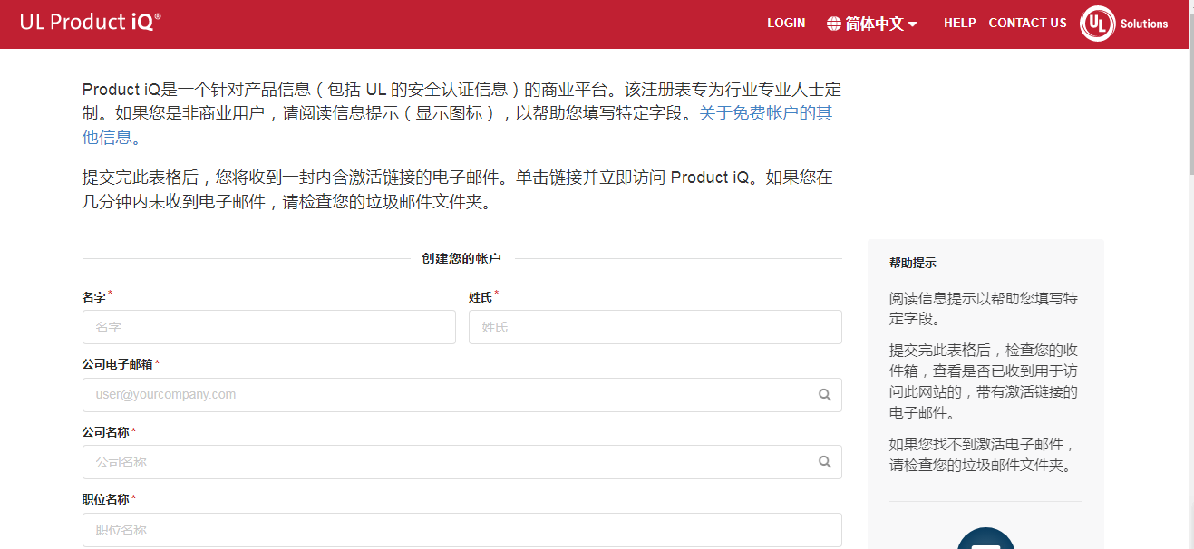The image size is (1194, 549).
Task: Open the LOGIN page
Action: (x=786, y=23)
